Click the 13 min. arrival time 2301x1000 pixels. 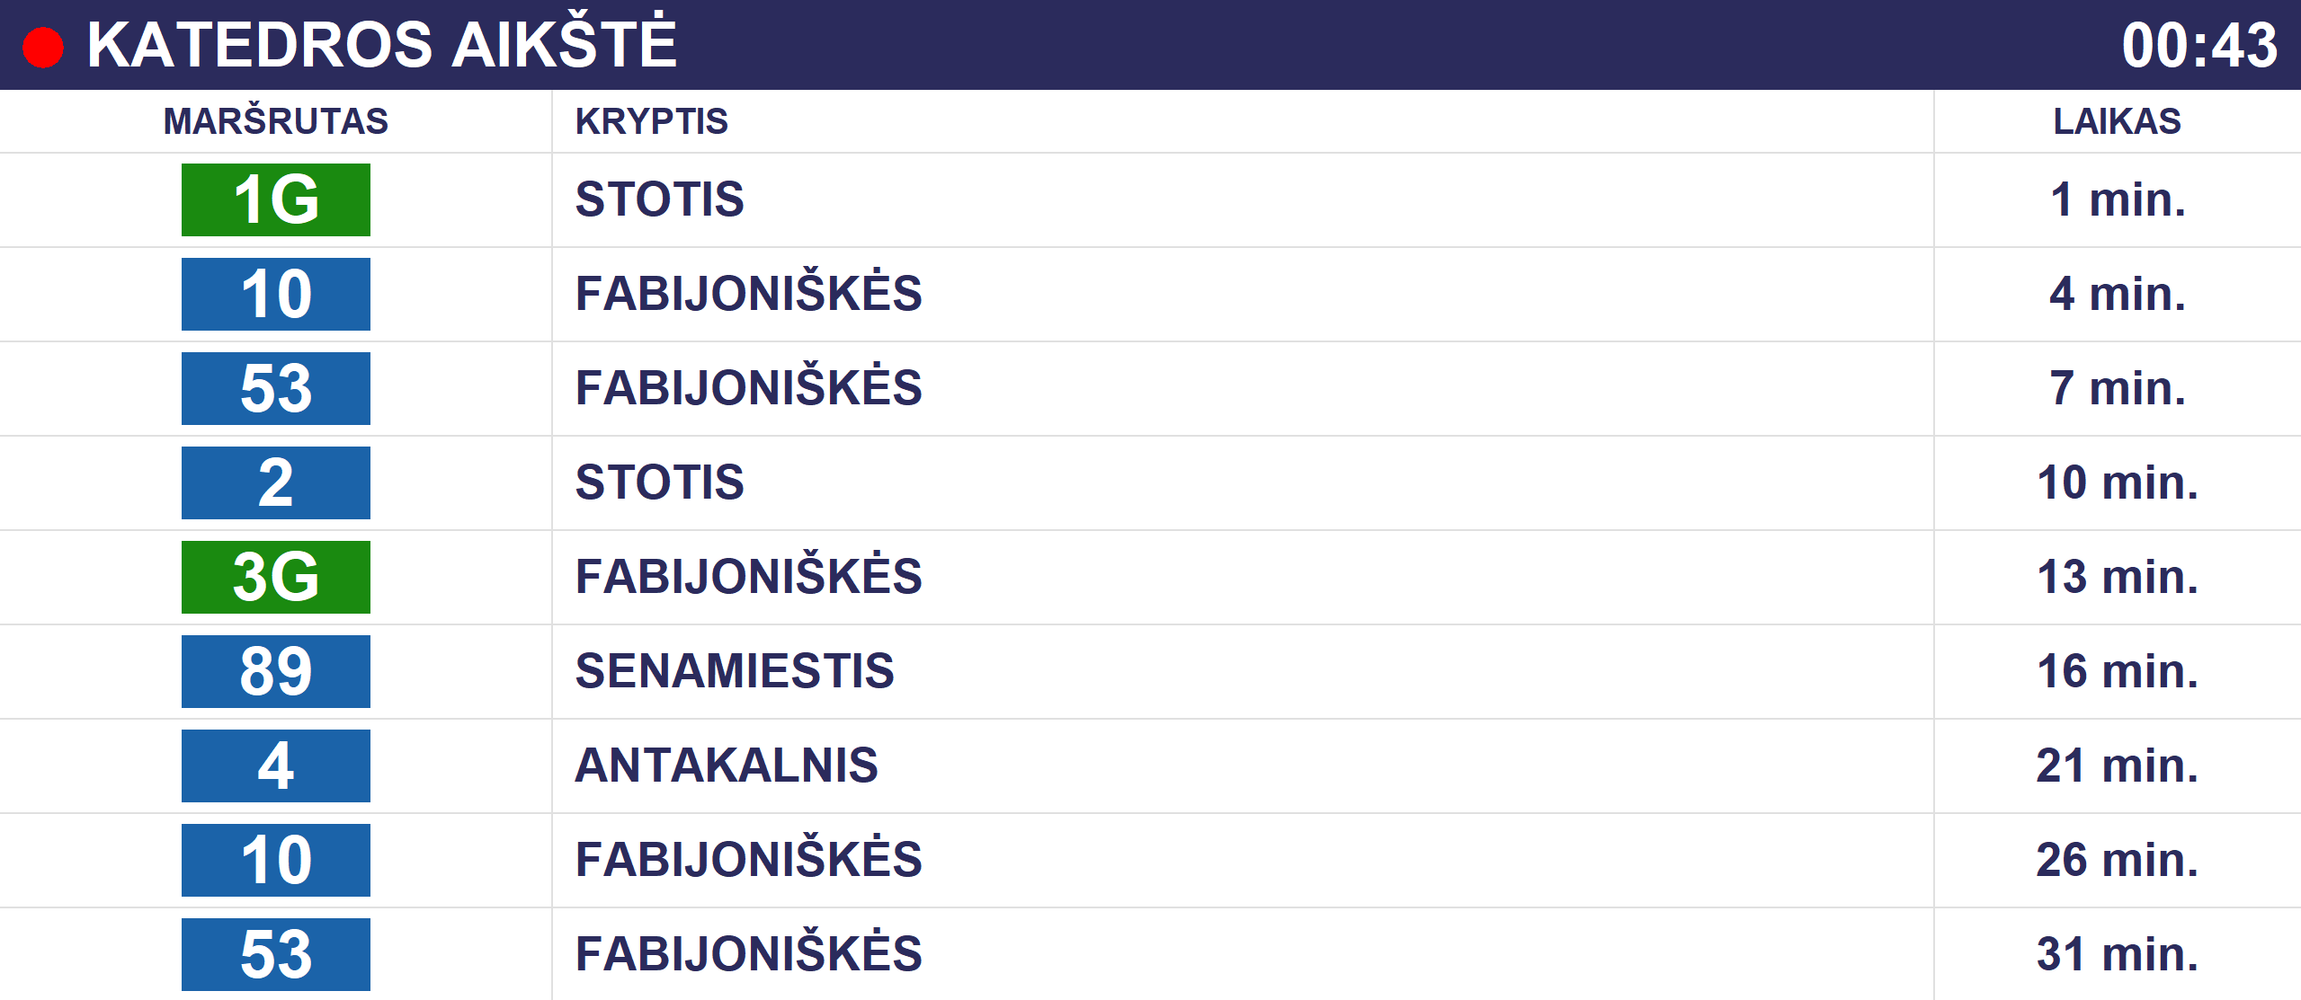2118,577
